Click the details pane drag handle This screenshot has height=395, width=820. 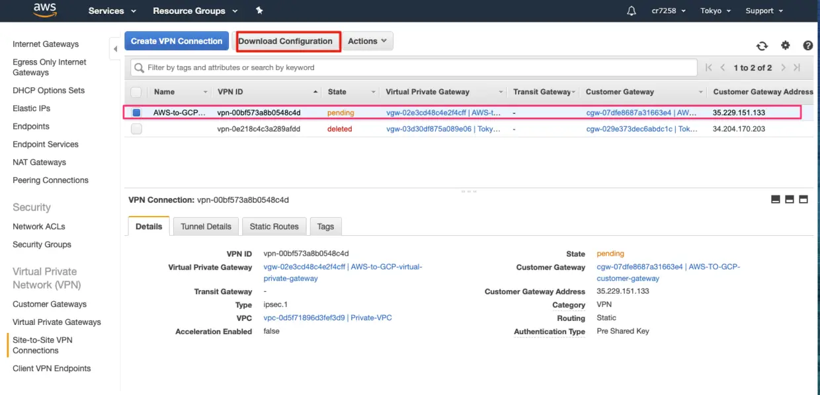(x=469, y=192)
